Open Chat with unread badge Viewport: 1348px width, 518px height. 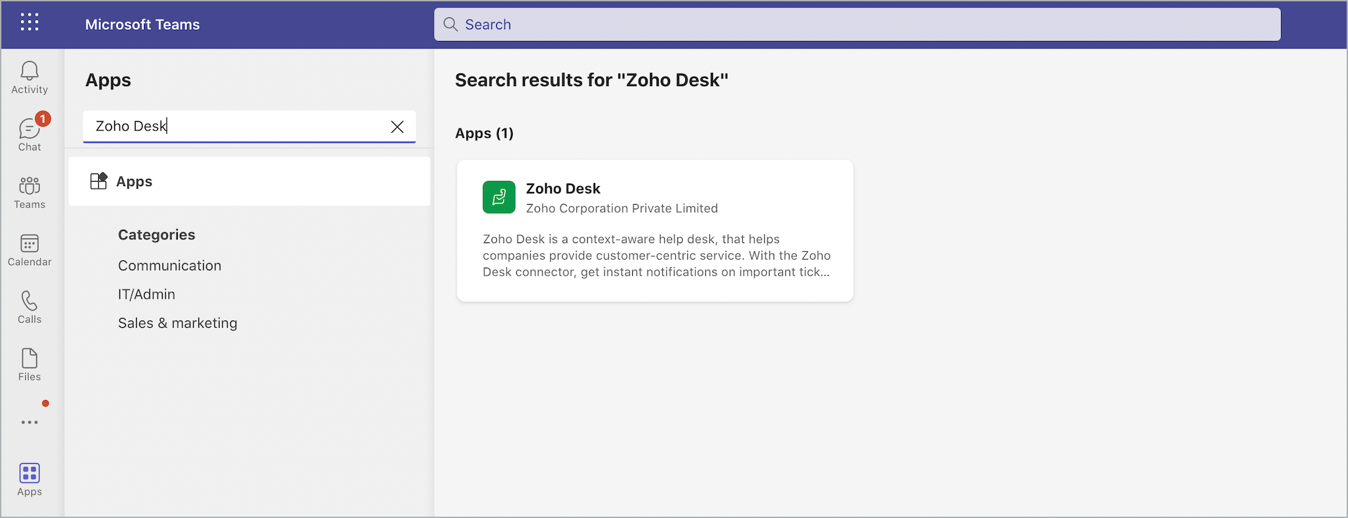(29, 134)
